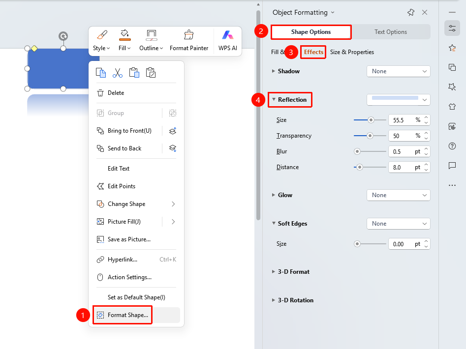Activate the Format Painter tool

click(x=189, y=41)
